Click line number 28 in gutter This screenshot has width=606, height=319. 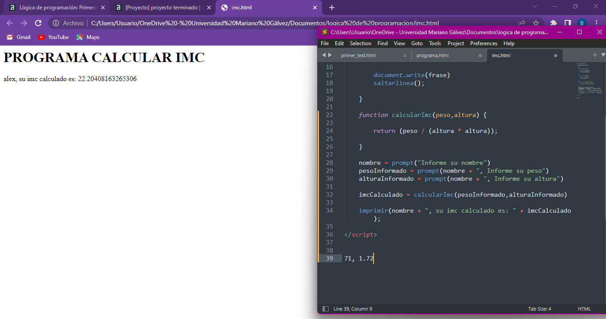[329, 163]
